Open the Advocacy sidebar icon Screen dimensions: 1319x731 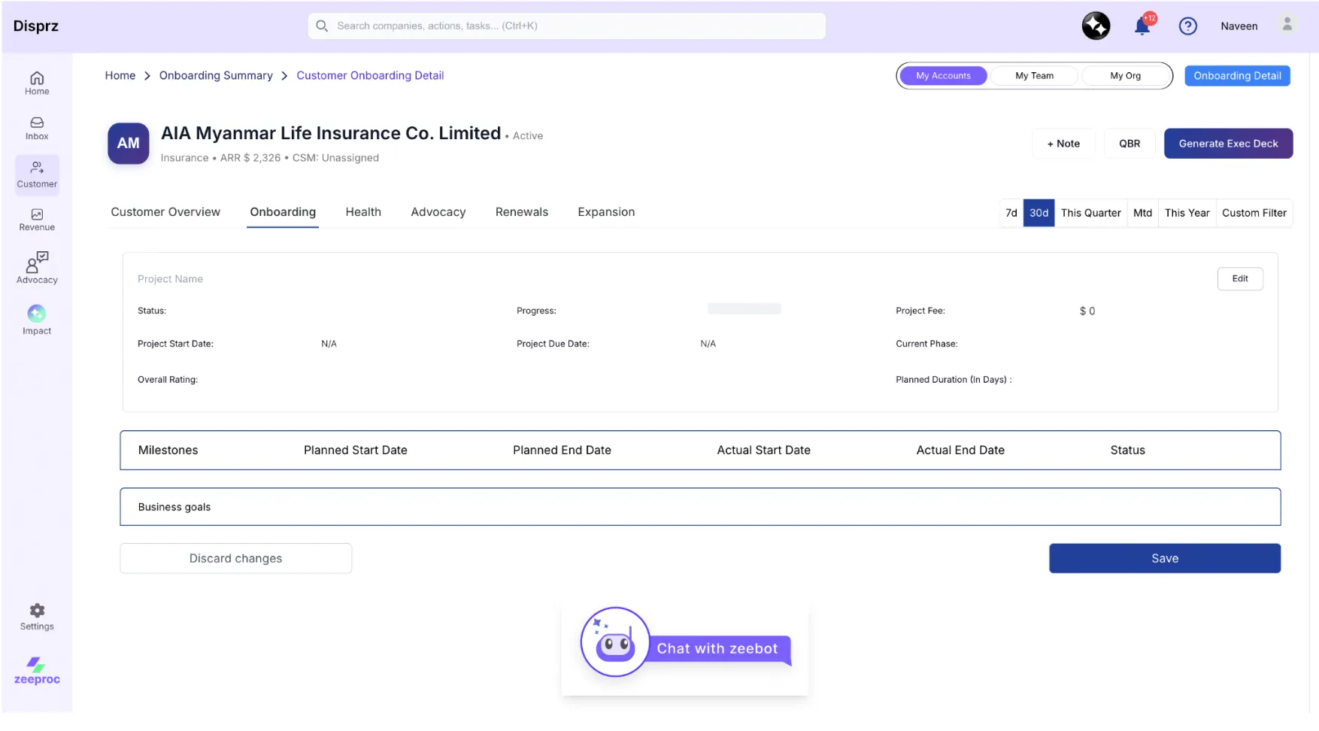36,268
